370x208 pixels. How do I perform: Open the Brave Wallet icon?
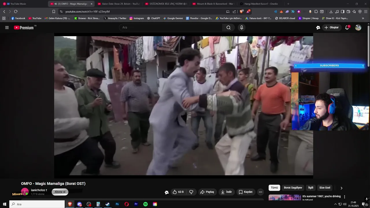(348, 12)
